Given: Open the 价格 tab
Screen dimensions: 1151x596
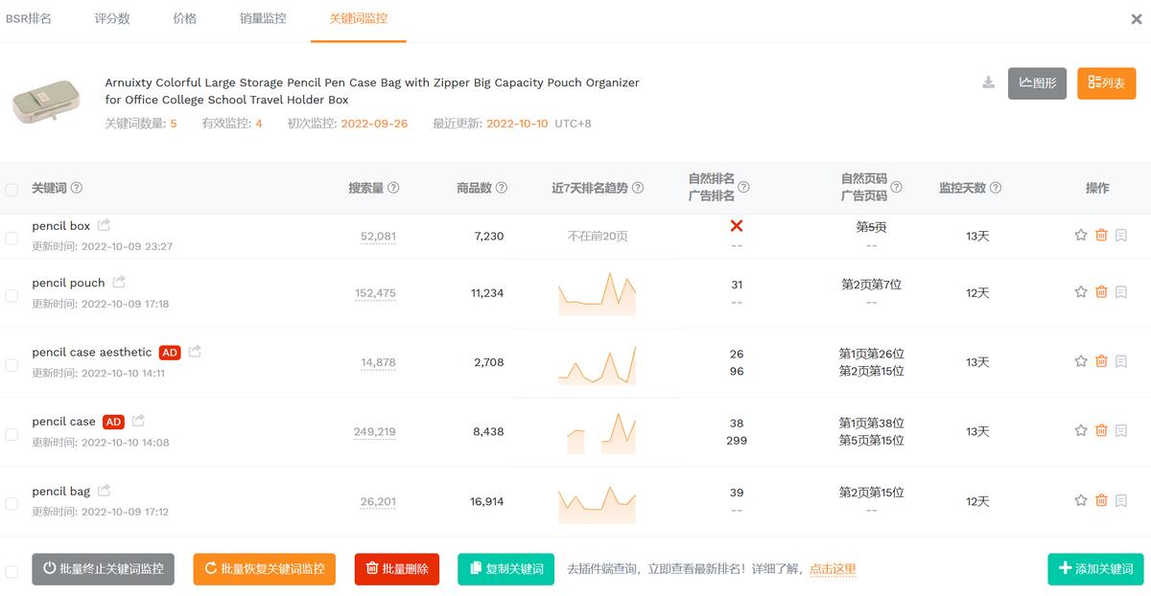Looking at the screenshot, I should click(183, 16).
